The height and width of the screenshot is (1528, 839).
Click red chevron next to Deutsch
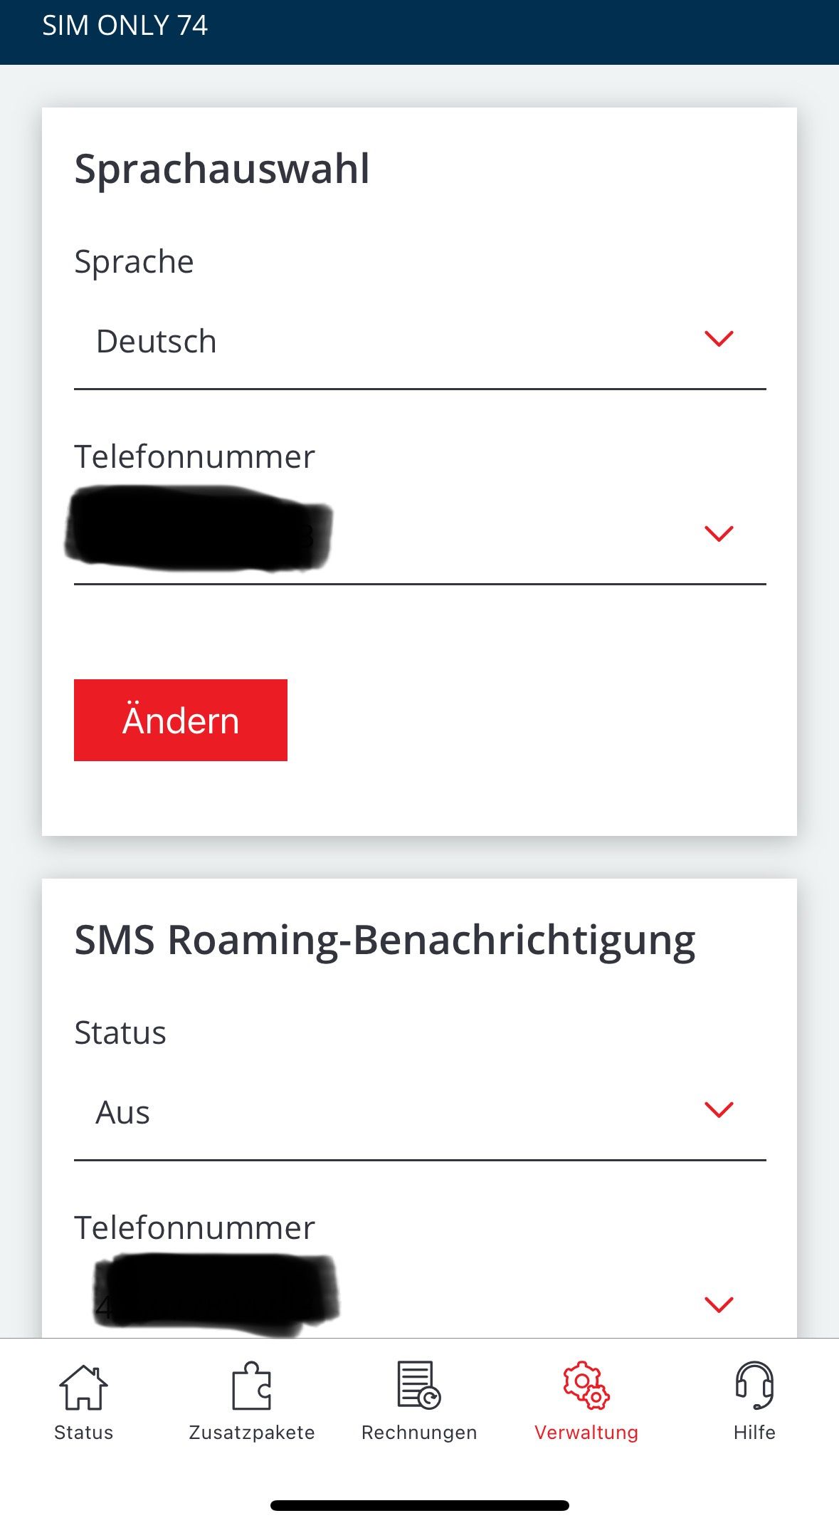pyautogui.click(x=718, y=339)
